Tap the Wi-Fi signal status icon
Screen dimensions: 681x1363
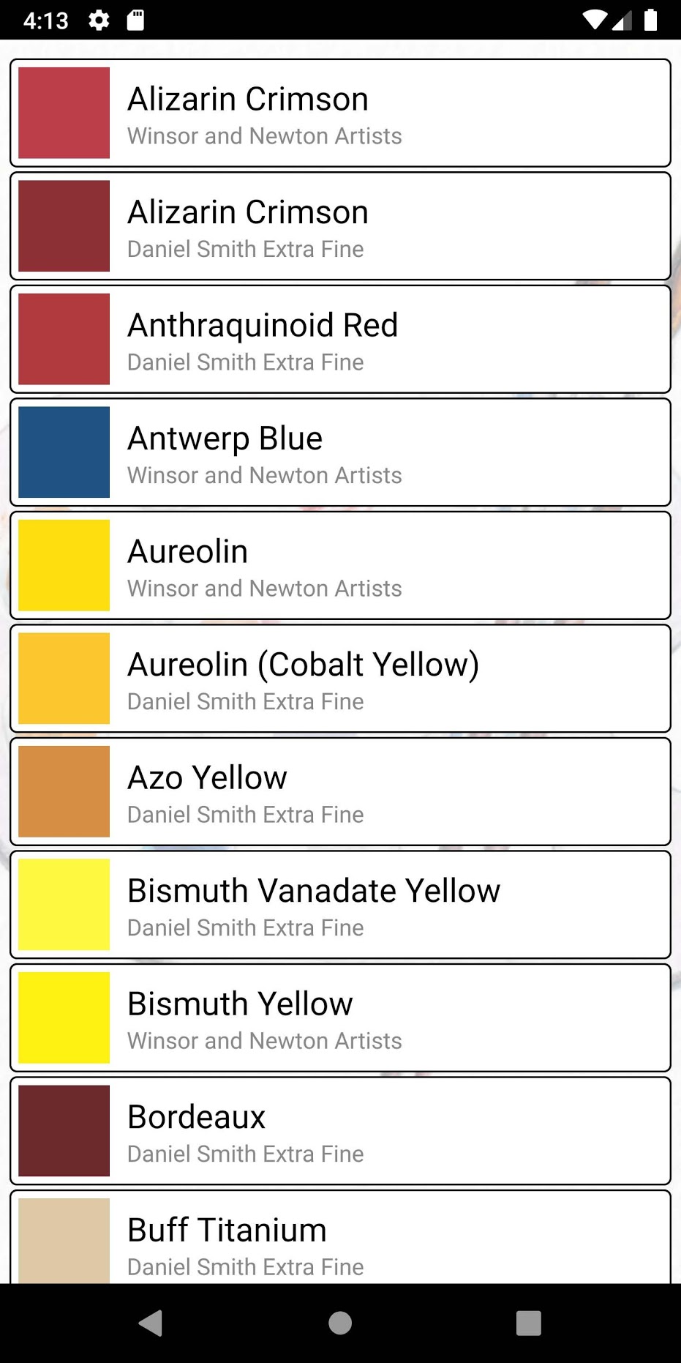click(x=595, y=20)
